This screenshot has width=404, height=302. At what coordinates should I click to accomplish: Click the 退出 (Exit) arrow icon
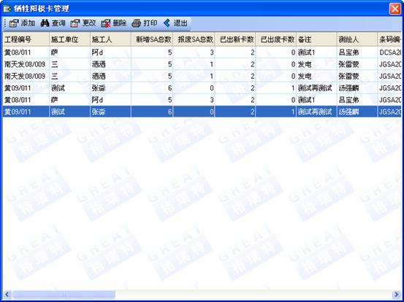(167, 23)
